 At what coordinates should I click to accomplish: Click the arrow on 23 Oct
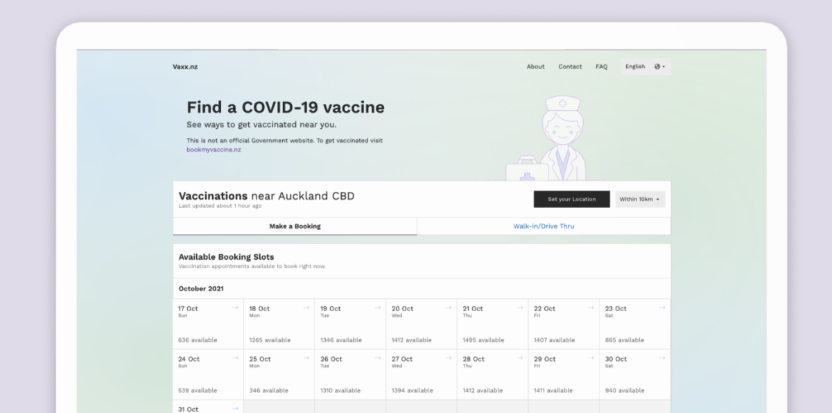pos(661,308)
